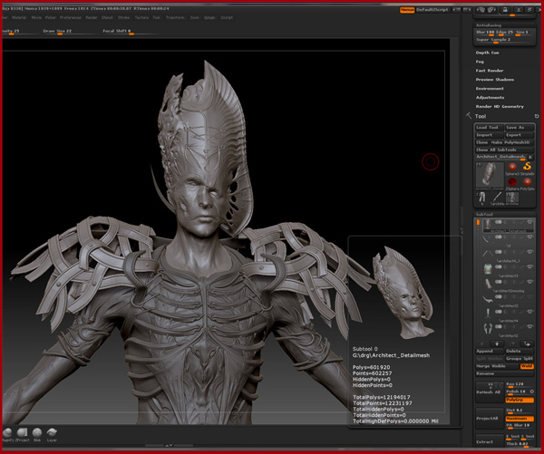Open the Material menu

pyautogui.click(x=19, y=17)
